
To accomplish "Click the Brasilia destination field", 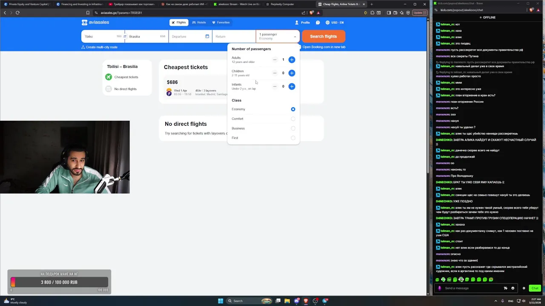I will (147, 37).
